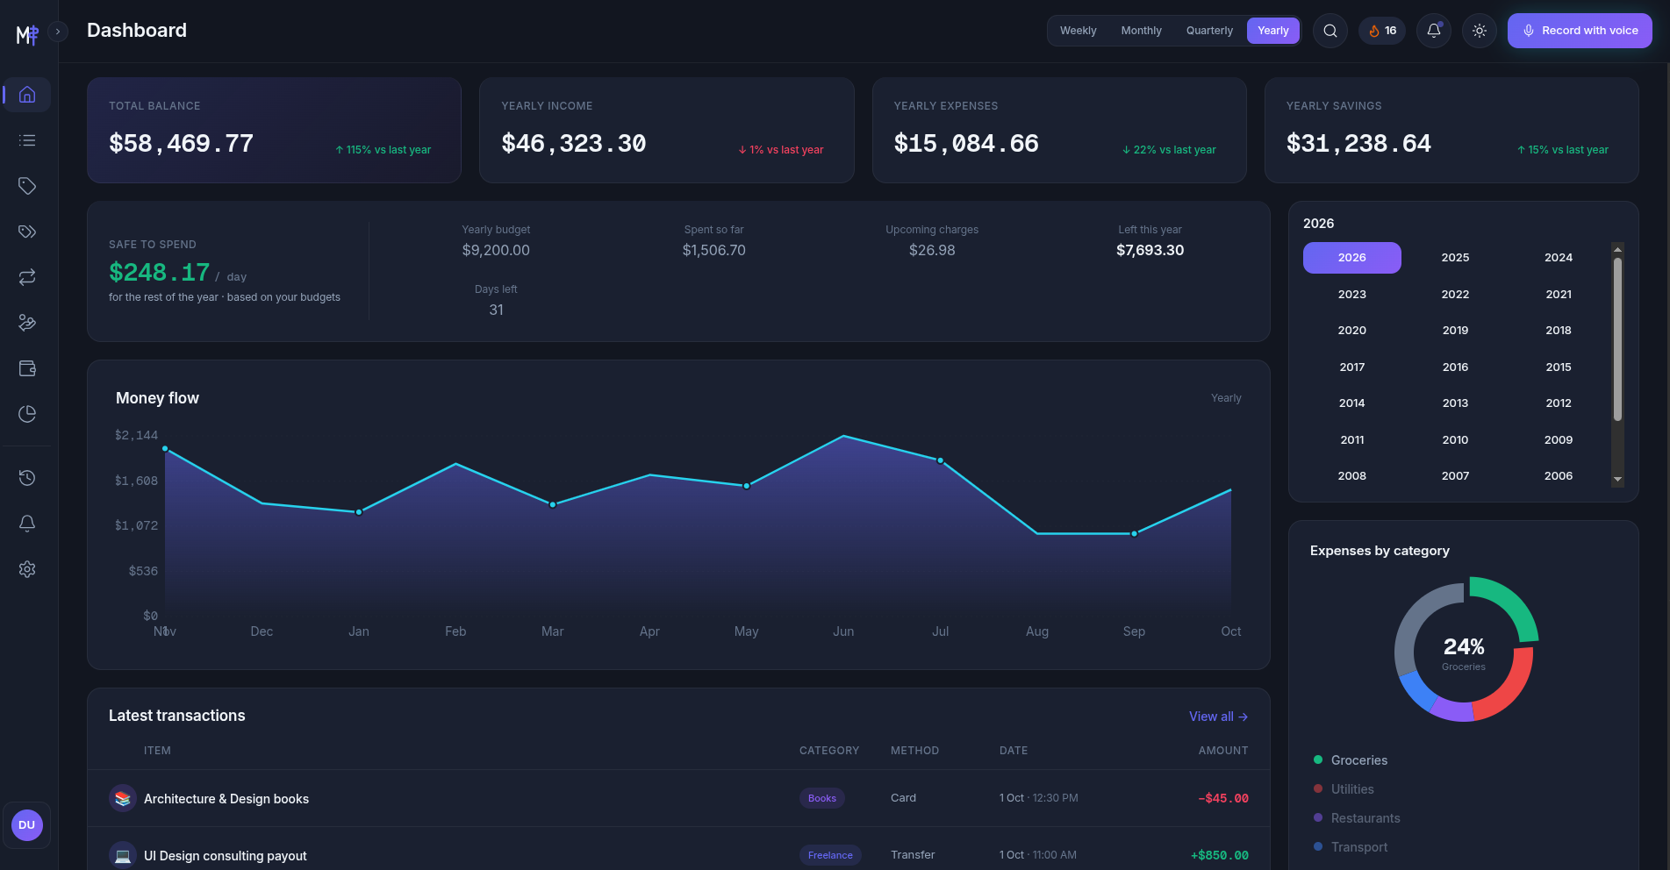Switch to the Weekly period tab
Screen dimensions: 1670x870
pos(1078,31)
